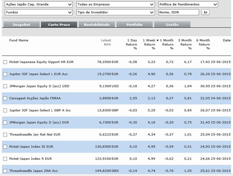Image resolution: width=233 pixels, height=176 pixels.
Task: Check the JPMorgan Japan Equity D (acc) USD box
Action: (x=5, y=86)
